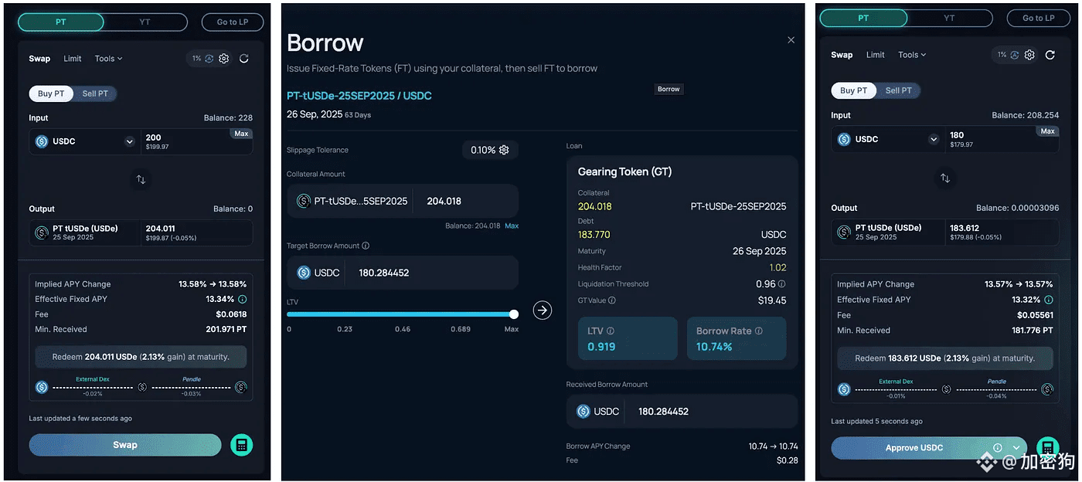
Task: Click info icon beside Target Borrow Amount
Action: 366,246
